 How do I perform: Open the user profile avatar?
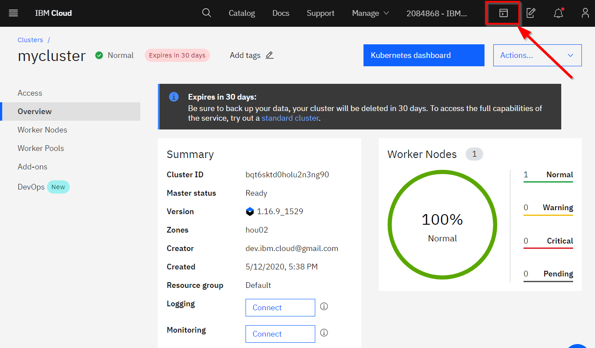[585, 13]
